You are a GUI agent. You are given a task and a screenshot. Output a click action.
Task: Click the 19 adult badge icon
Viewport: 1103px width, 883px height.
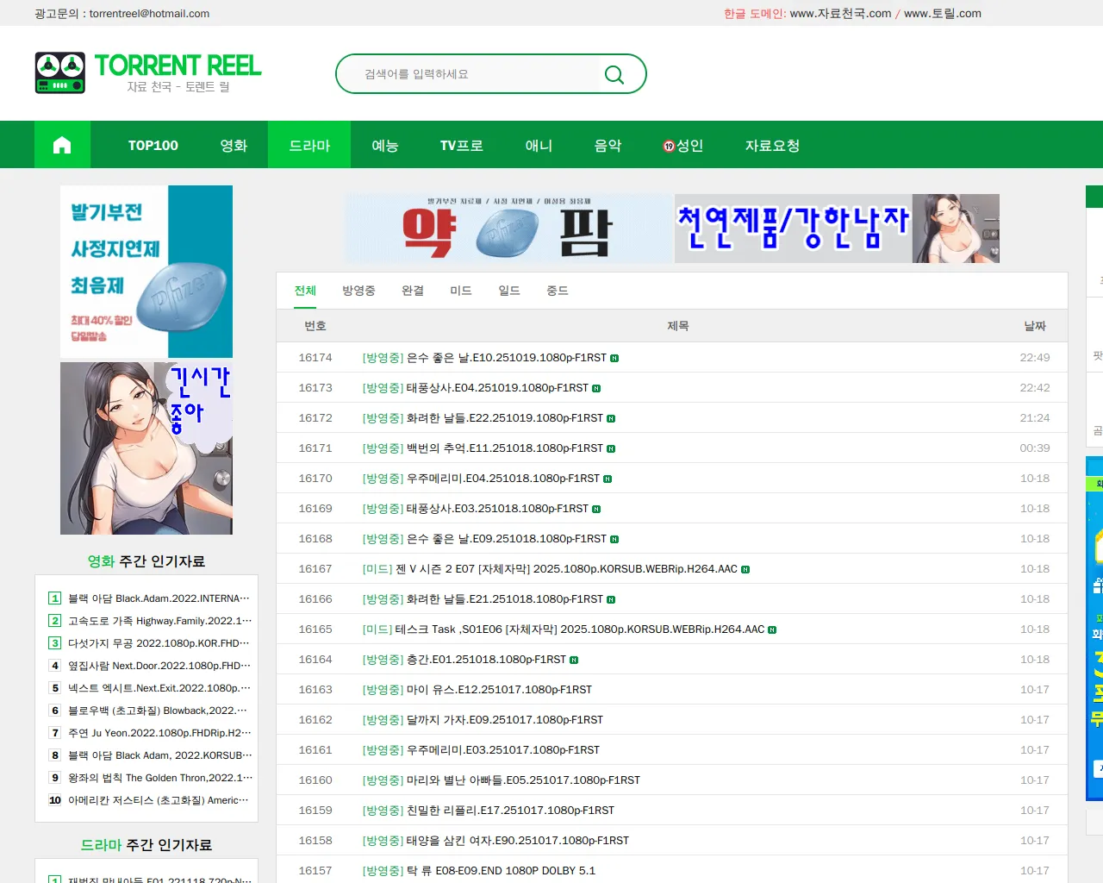669,146
